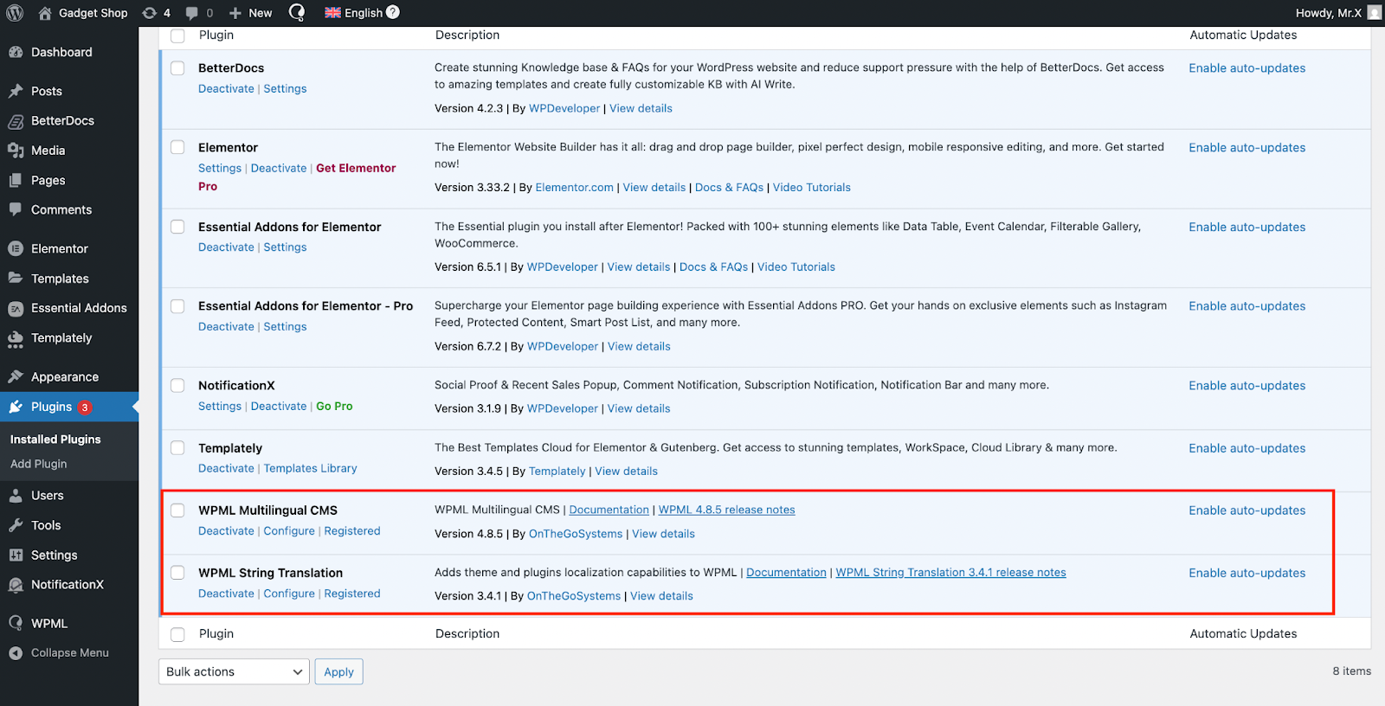
Task: Check the Essential Addons for Elementor checkbox
Action: [177, 227]
